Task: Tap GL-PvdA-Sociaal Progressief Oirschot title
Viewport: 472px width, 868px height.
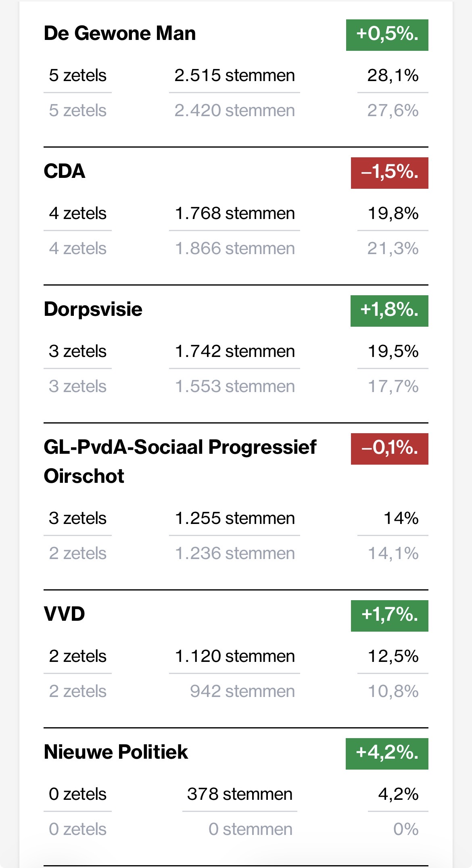Action: click(180, 461)
